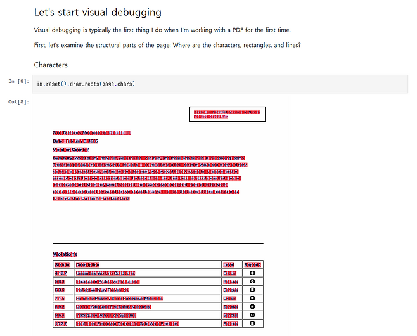
Task: Click the Repeat? column header
Action: click(253, 265)
